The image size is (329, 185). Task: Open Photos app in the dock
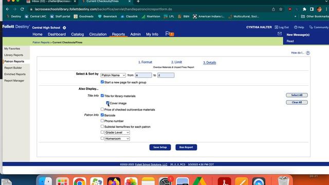[131, 181]
